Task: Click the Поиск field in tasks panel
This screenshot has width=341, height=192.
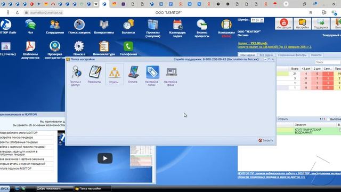Action: 328,62
